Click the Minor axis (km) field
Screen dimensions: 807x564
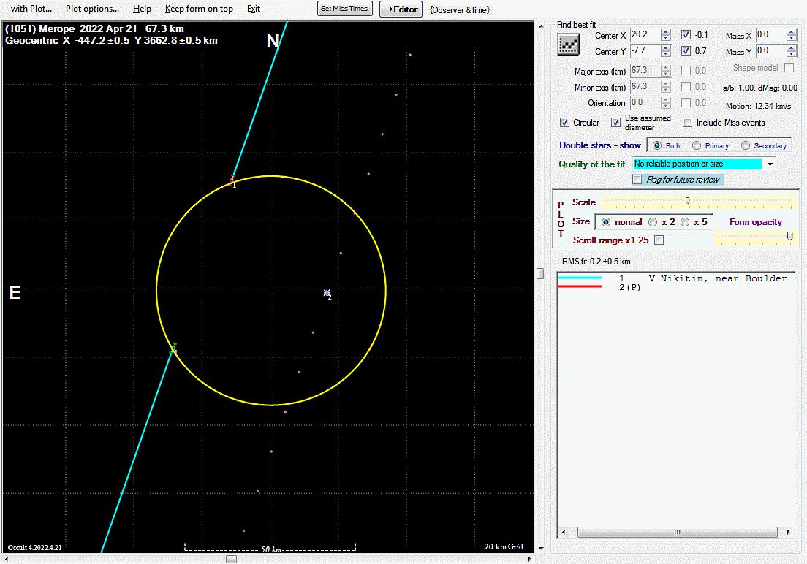[645, 86]
